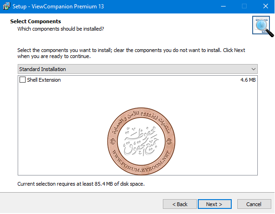Select the Shell Extension label text
Viewport: 275px width, 214px height.
click(x=44, y=80)
